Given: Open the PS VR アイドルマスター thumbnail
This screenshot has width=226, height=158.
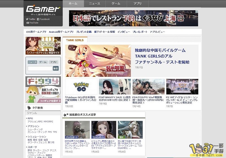Looking at the screenshot, I should coord(182,87).
